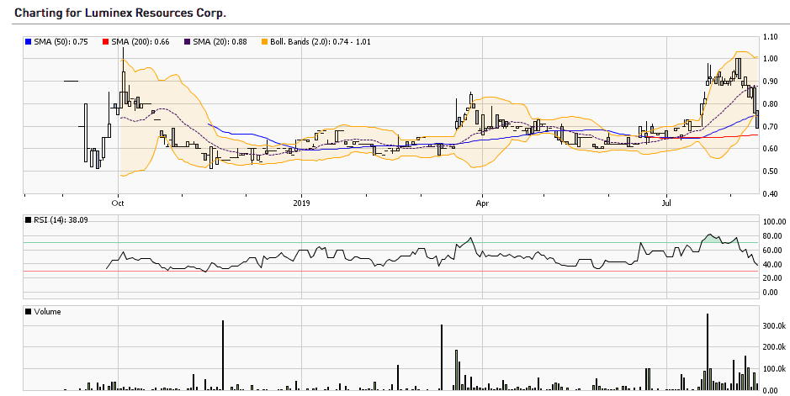Click the 0.90 price axis value
790x396 pixels.
(771, 82)
